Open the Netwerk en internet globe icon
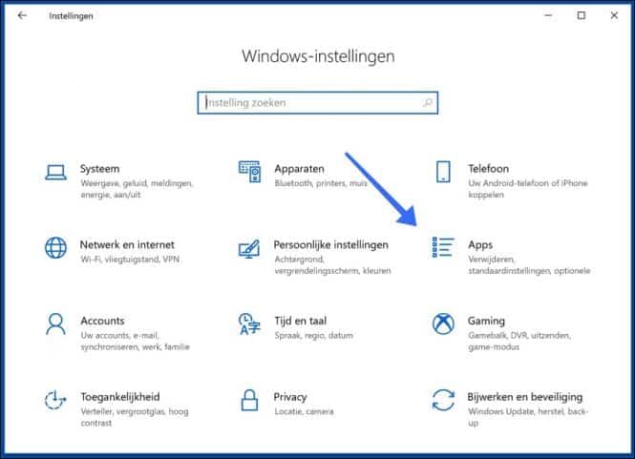 click(x=56, y=248)
